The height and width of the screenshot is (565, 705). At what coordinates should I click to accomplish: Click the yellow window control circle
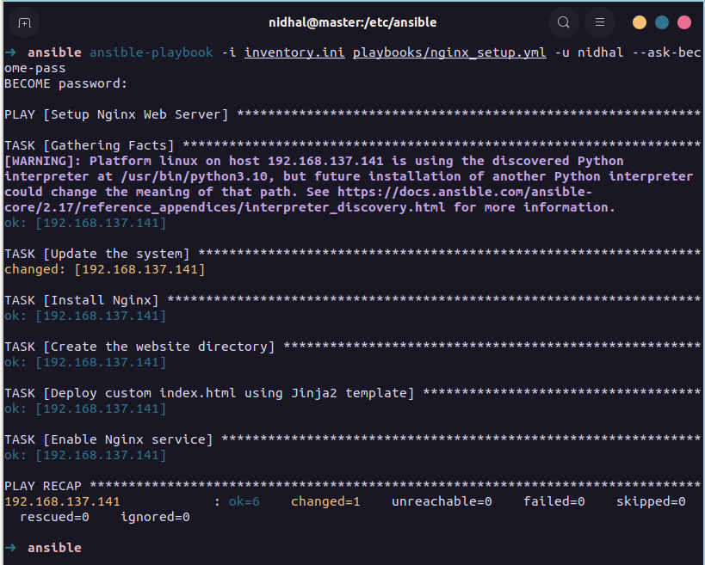(639, 21)
